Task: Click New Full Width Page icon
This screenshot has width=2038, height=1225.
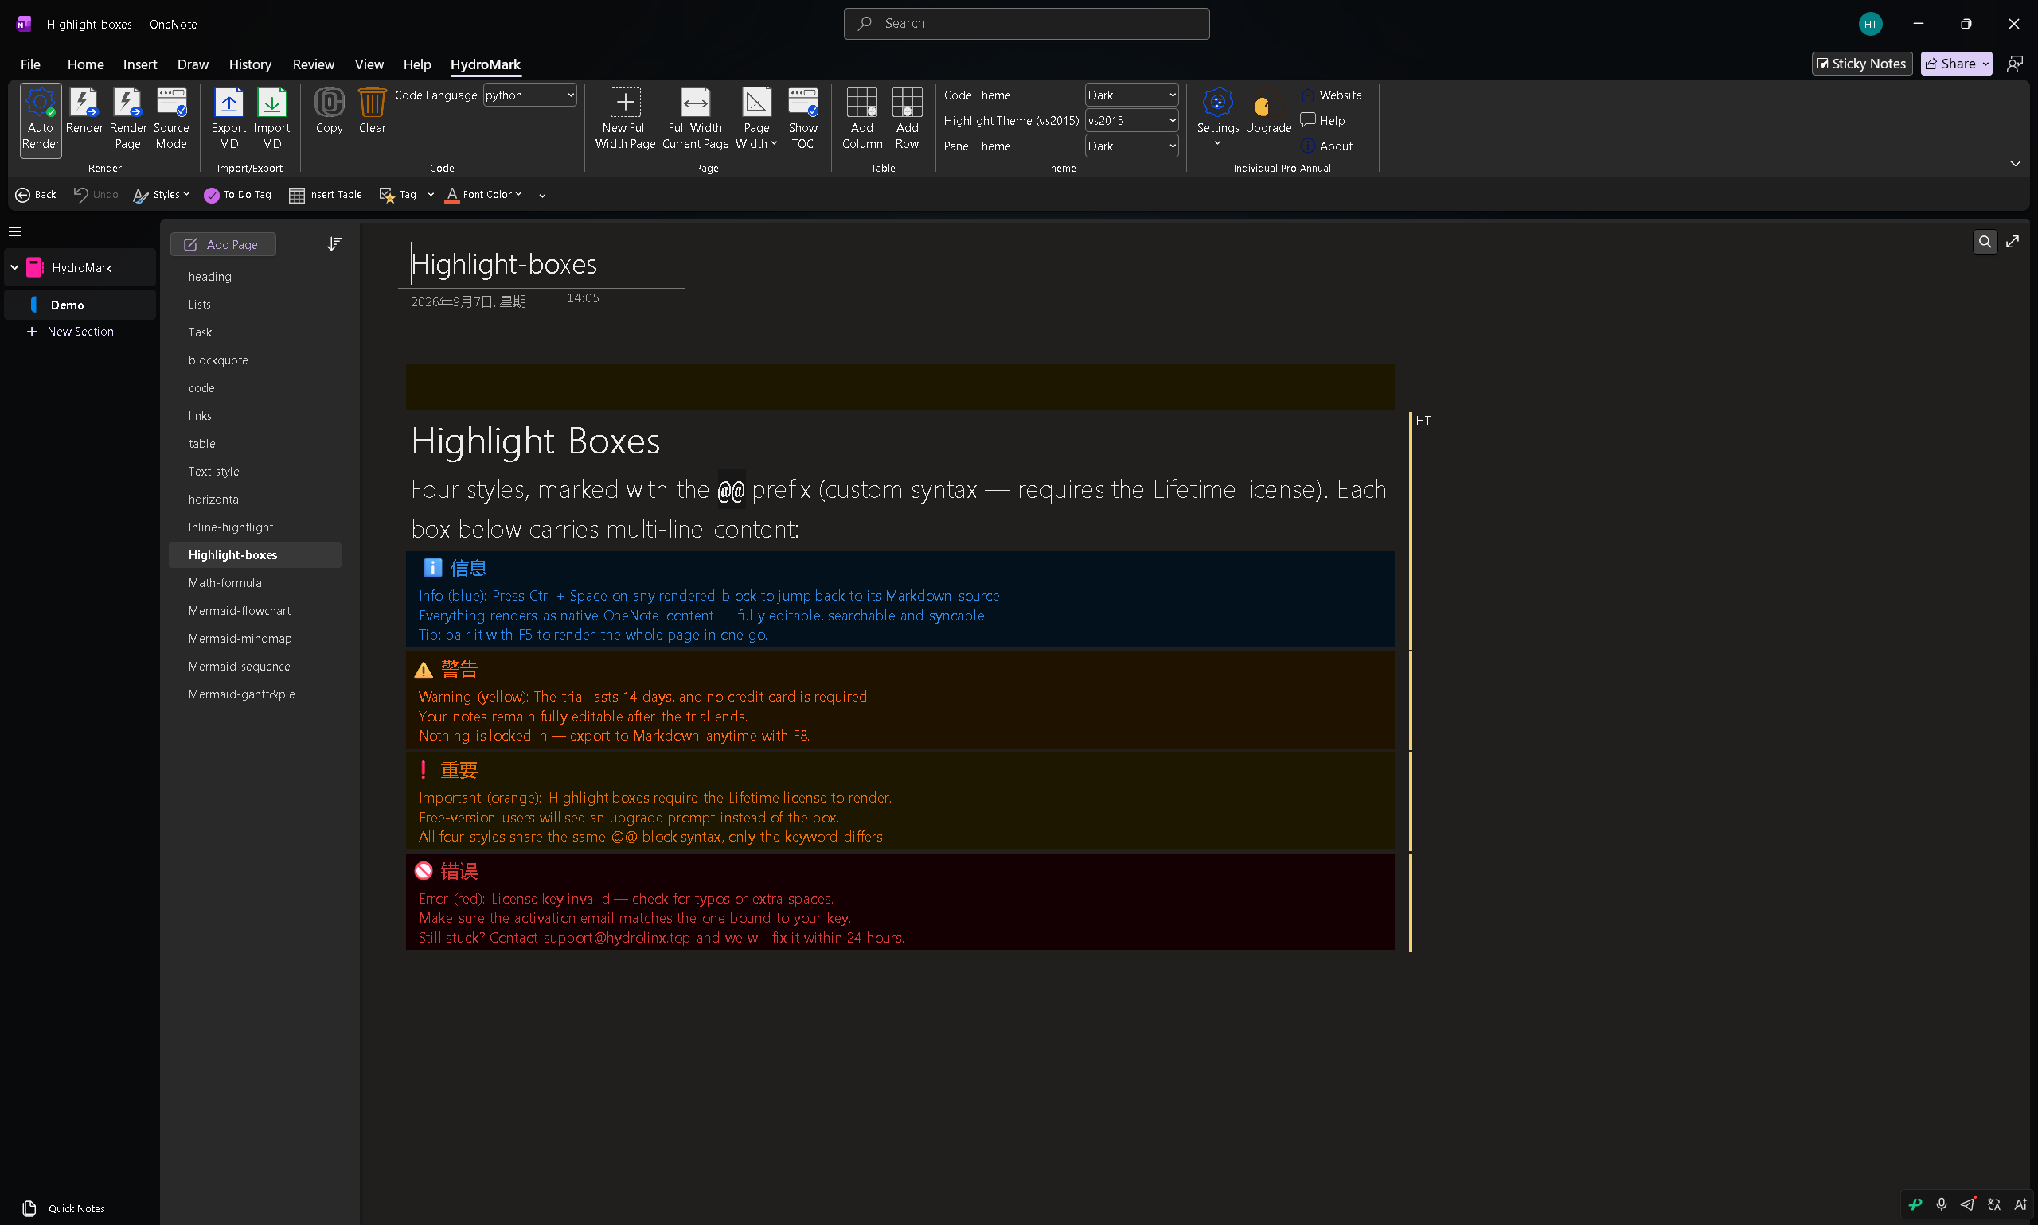Action: point(624,119)
